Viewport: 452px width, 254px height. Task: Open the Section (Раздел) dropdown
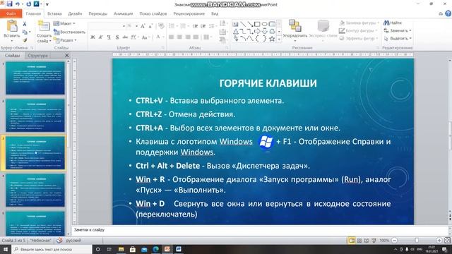click(65, 40)
